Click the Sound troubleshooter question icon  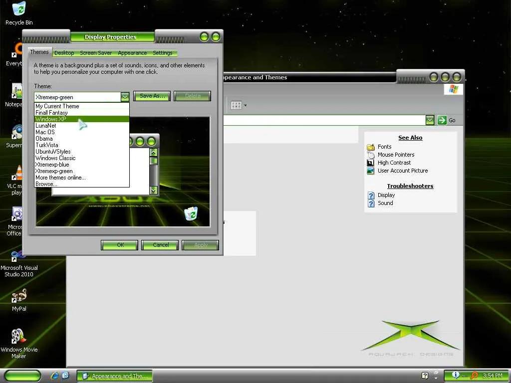(371, 203)
